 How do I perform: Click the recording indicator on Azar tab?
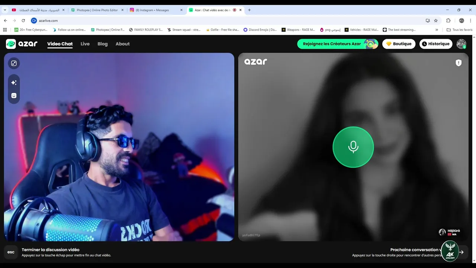[x=234, y=10]
